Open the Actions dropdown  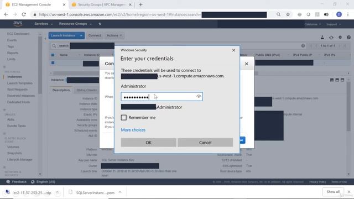[114, 35]
